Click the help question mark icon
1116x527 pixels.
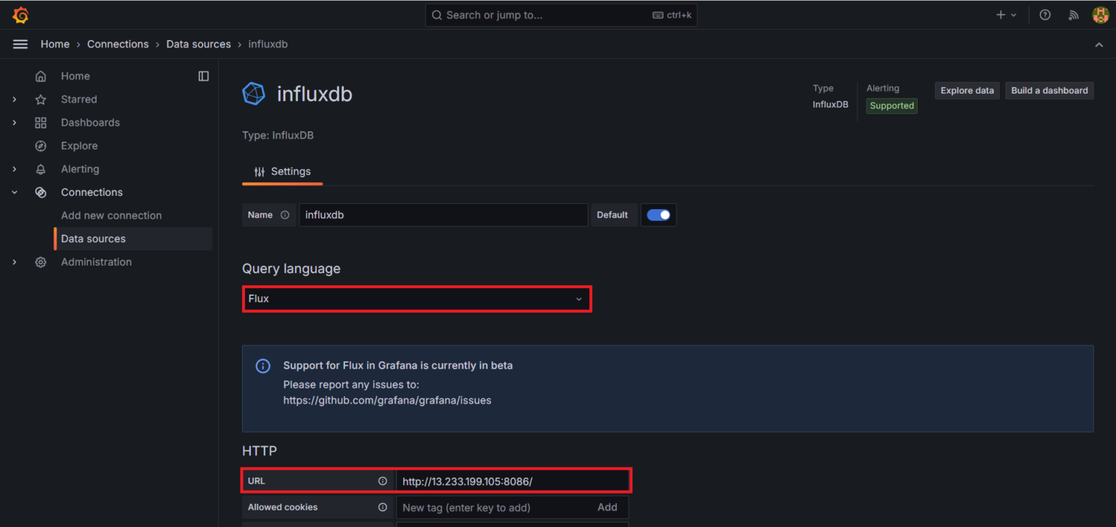(x=1045, y=15)
